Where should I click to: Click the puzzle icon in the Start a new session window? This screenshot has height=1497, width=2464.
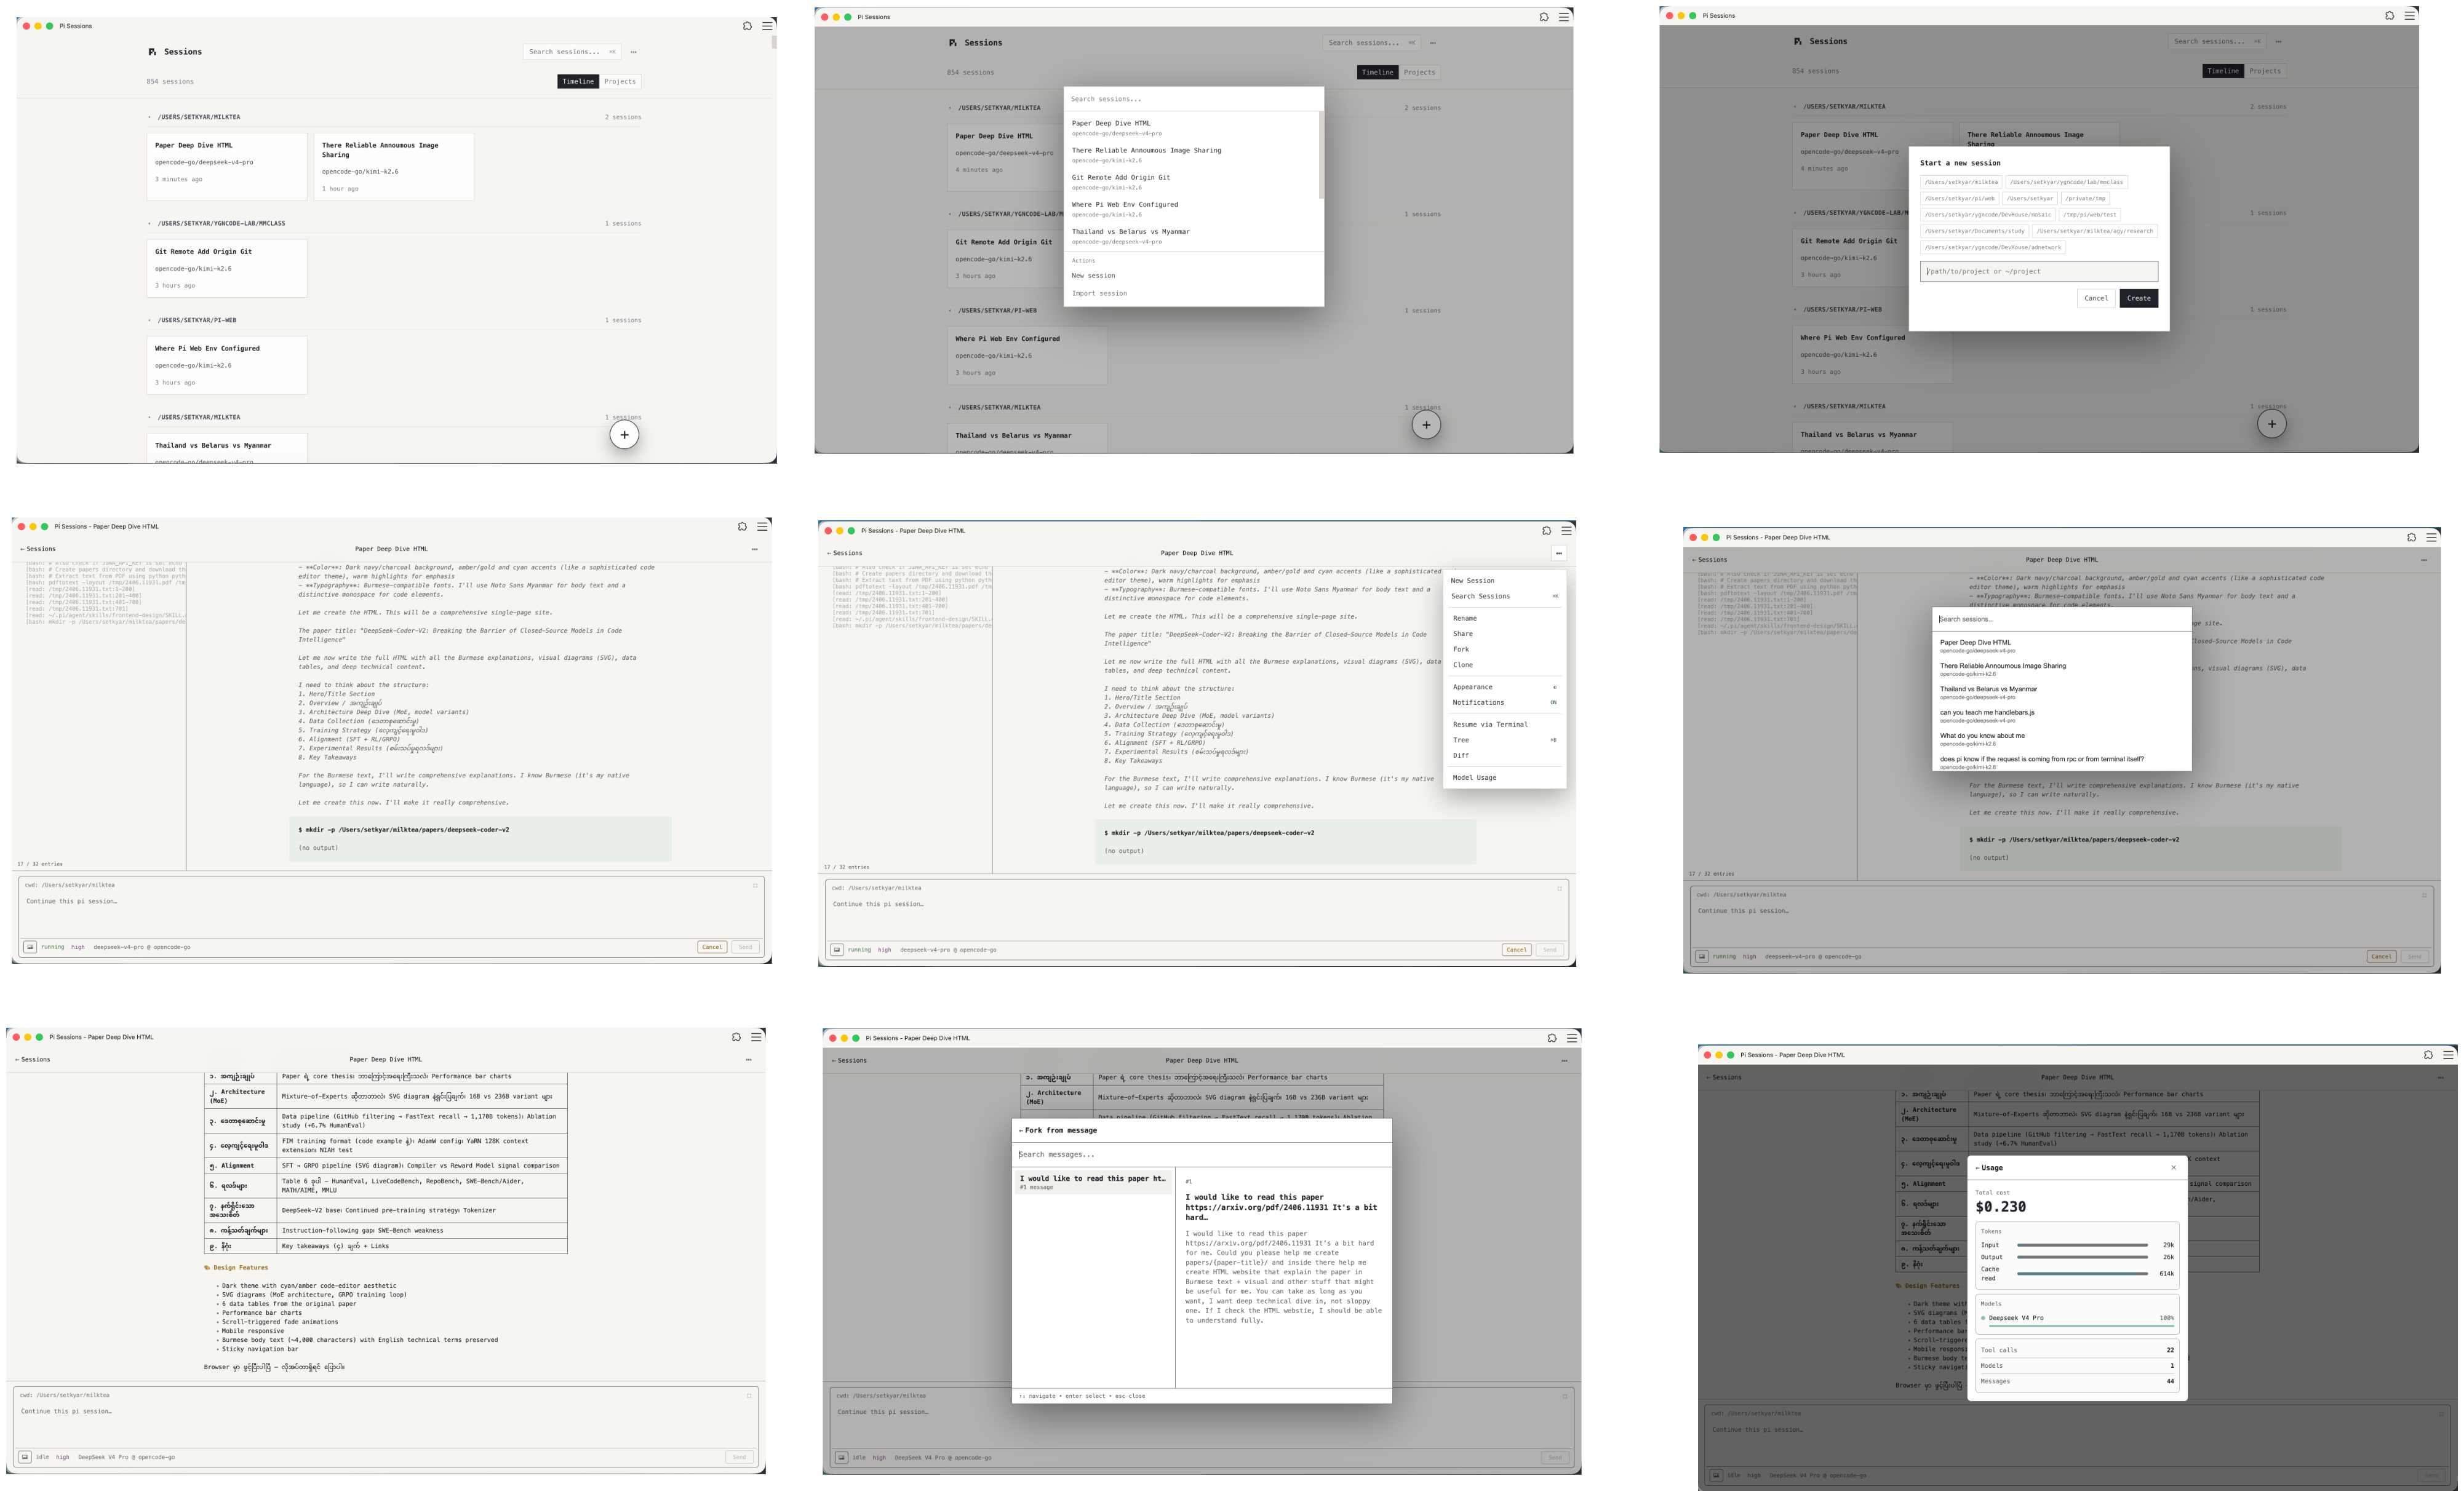tap(2390, 15)
